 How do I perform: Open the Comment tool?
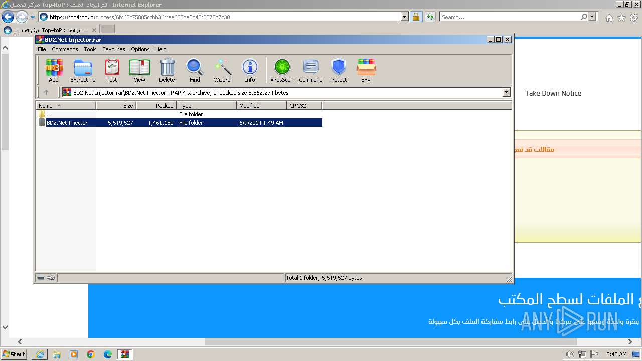pyautogui.click(x=310, y=70)
